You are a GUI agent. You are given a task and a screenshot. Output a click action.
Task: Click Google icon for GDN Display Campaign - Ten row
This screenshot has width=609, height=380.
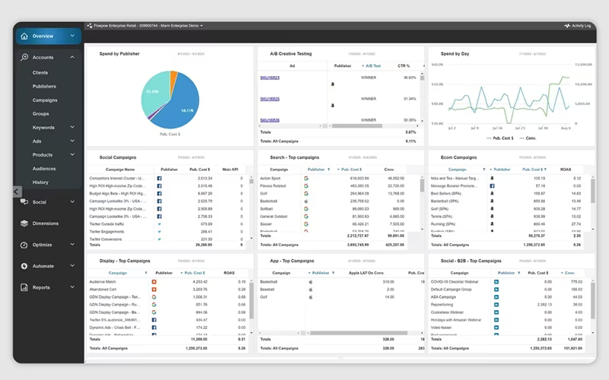154,297
